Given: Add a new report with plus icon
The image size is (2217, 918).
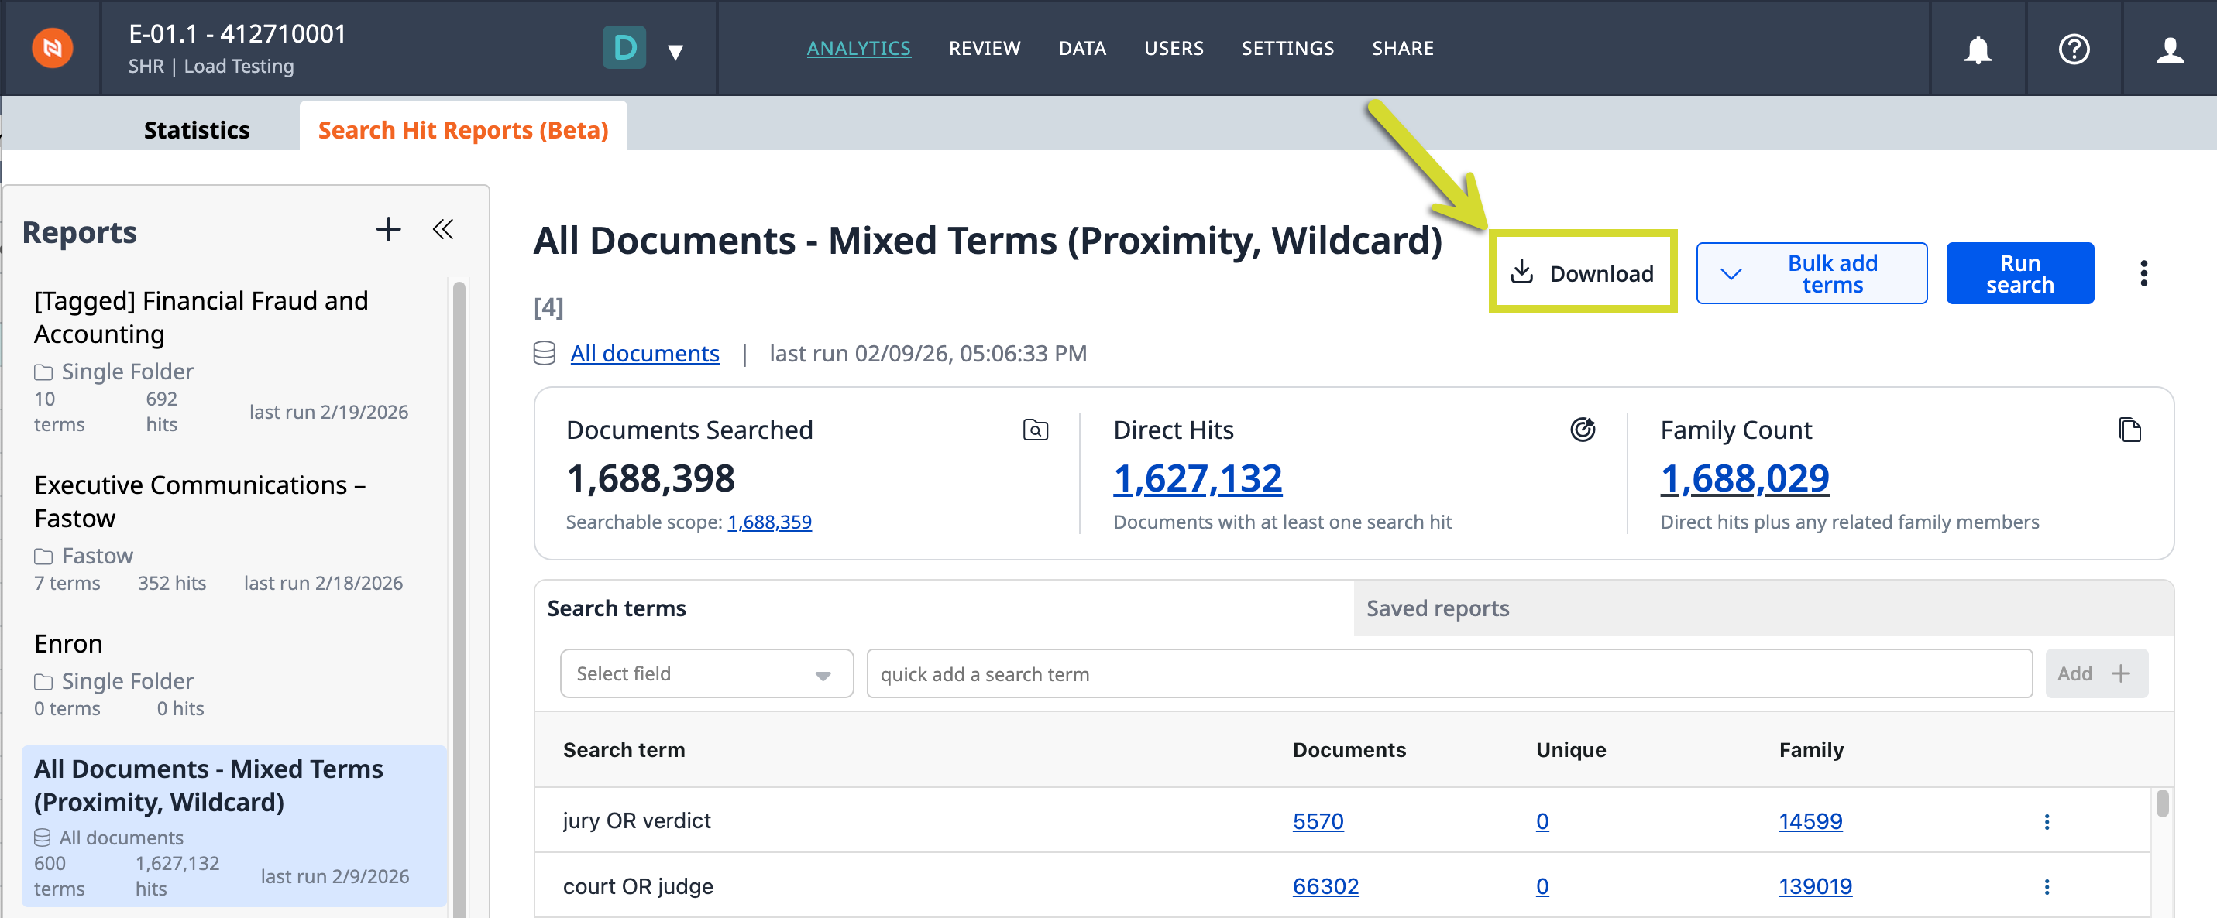Looking at the screenshot, I should 388,229.
